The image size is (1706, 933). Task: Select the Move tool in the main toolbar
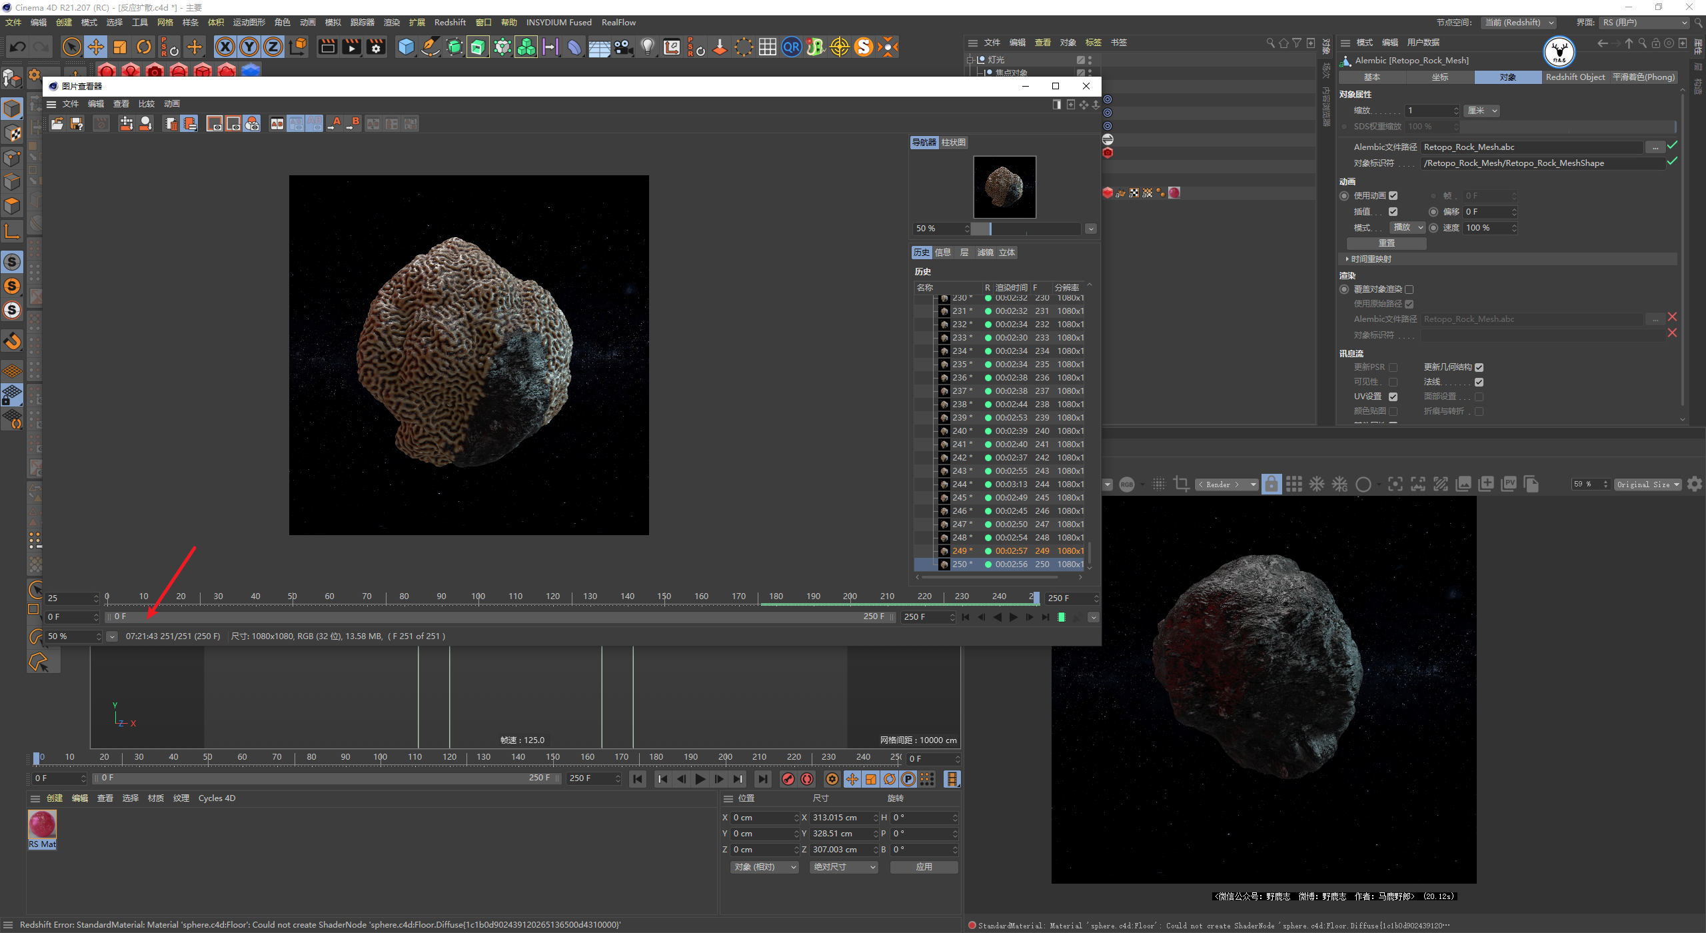[96, 47]
